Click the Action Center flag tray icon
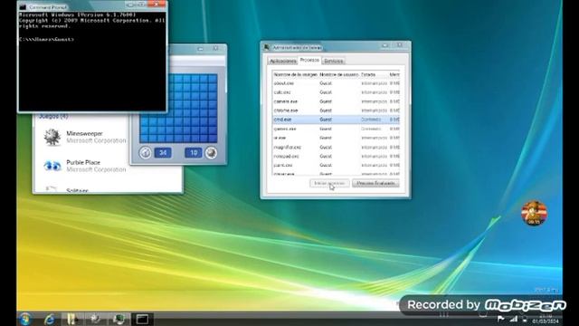The width and height of the screenshot is (579, 326). coord(500,319)
